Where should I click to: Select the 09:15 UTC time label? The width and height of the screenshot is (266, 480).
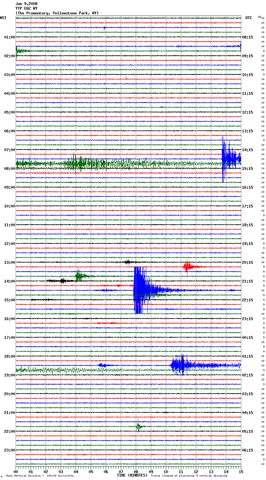pos(248,56)
